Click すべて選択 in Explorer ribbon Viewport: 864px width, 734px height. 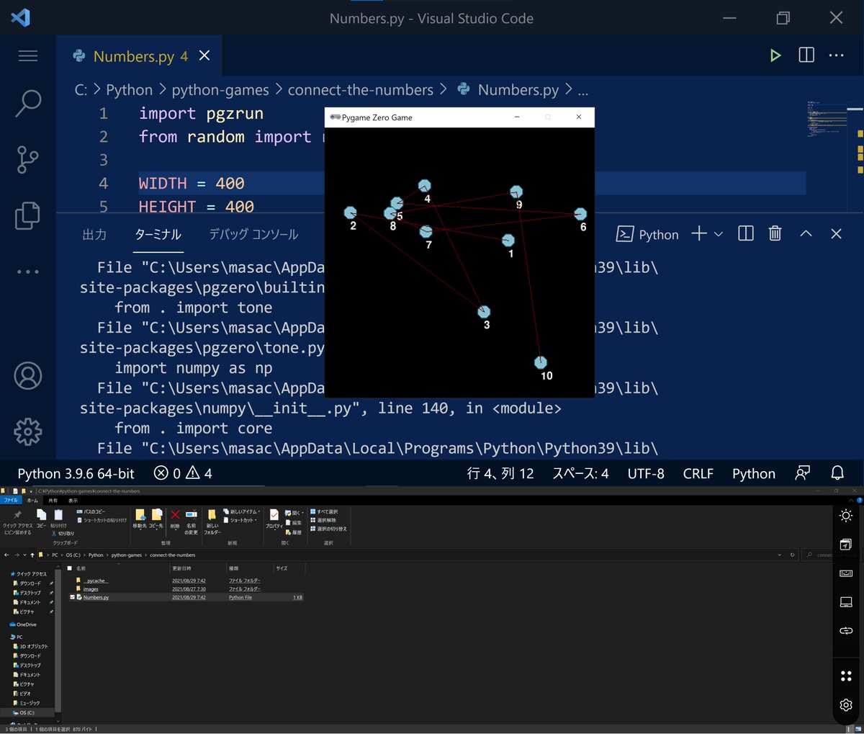point(323,511)
